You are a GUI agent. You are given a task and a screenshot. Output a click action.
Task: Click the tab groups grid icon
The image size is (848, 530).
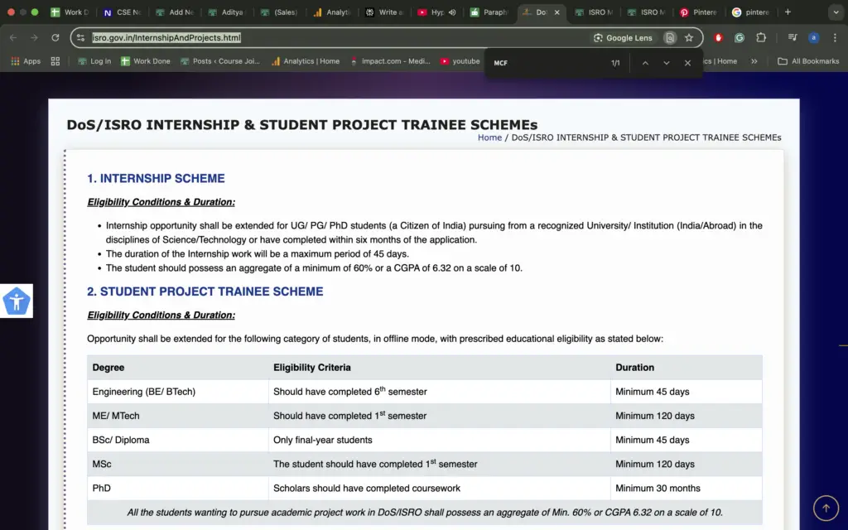tap(55, 61)
